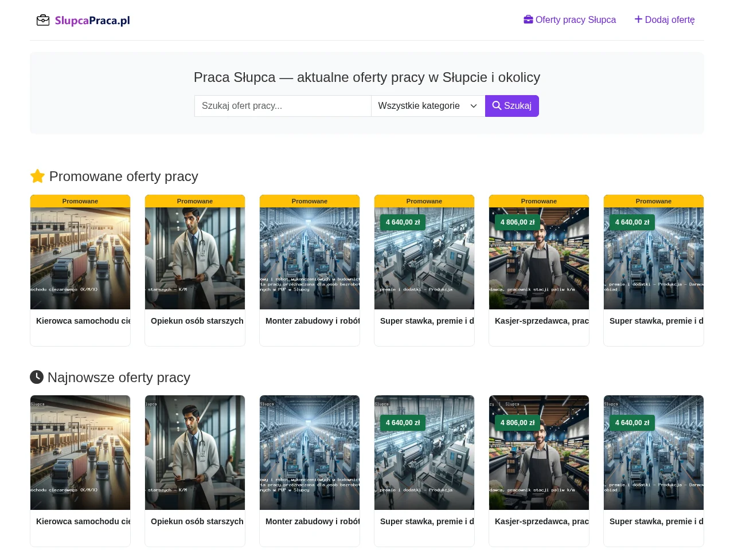Open promoted Kierowca samochodu ciężarowego thumbnail
Screen dimensions: 734x550
coord(80,258)
